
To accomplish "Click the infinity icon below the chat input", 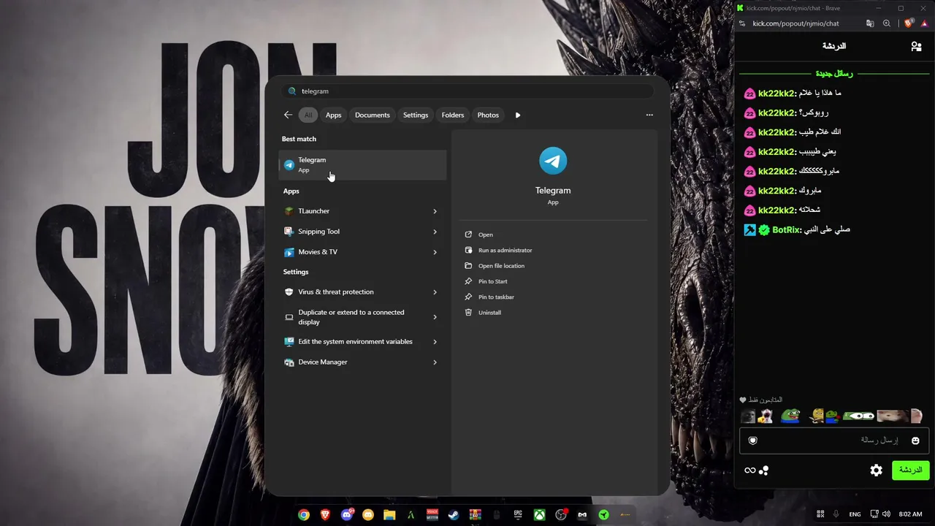I will point(749,470).
